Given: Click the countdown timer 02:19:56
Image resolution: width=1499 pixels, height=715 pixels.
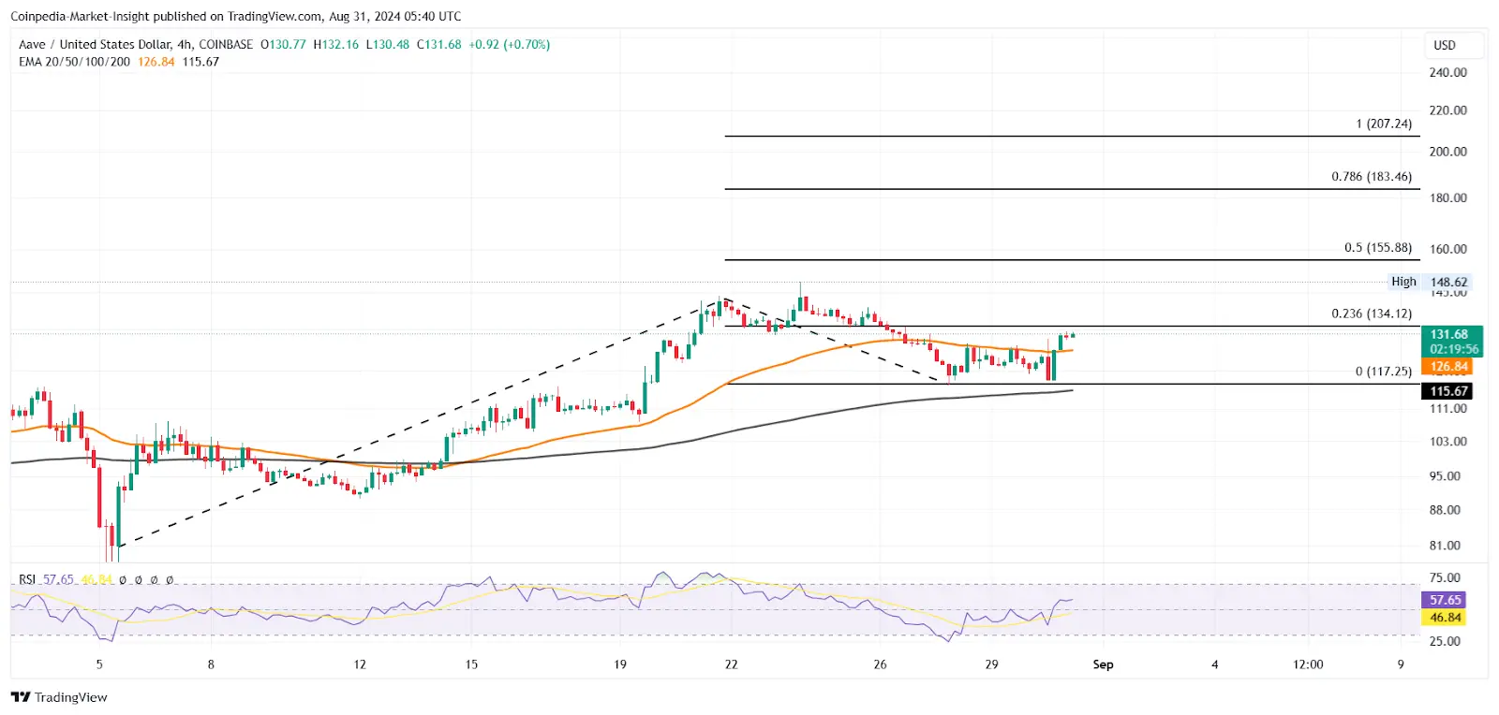Looking at the screenshot, I should [x=1454, y=349].
